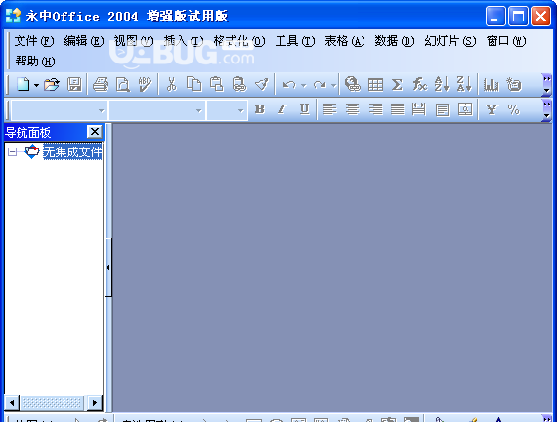Sort ascending with A-Z icon
The width and height of the screenshot is (557, 422).
442,84
